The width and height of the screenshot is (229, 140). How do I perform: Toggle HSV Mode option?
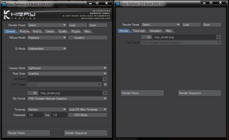point(71,115)
